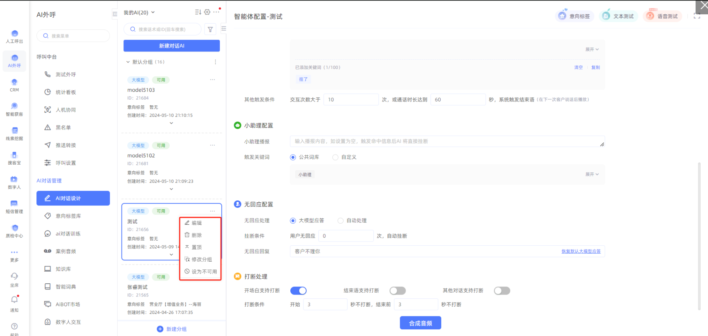Open the 智能获客 sidebar icon
Image resolution: width=708 pixels, height=336 pixels.
click(14, 109)
